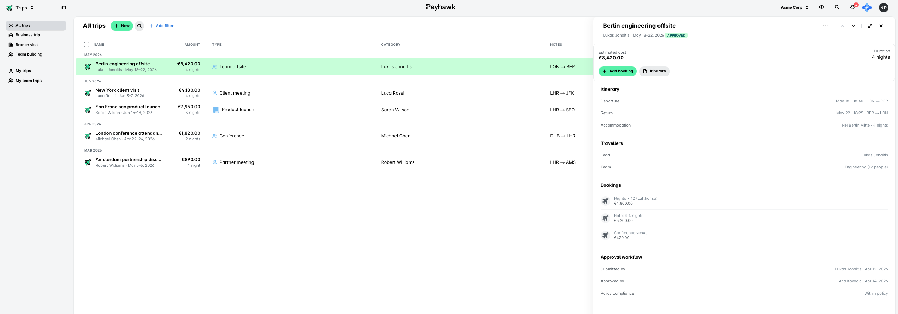Viewport: 898px width, 314px height.
Task: Collapse the sidebar panel toggle icon
Action: [x=64, y=8]
